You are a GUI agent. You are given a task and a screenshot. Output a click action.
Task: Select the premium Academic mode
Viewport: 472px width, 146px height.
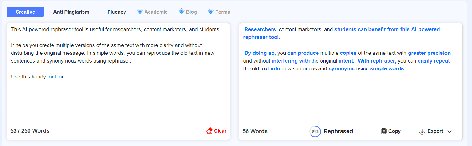[156, 12]
